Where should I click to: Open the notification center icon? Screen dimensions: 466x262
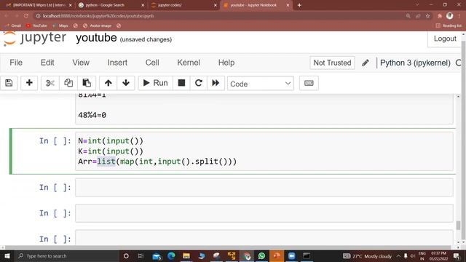457,256
